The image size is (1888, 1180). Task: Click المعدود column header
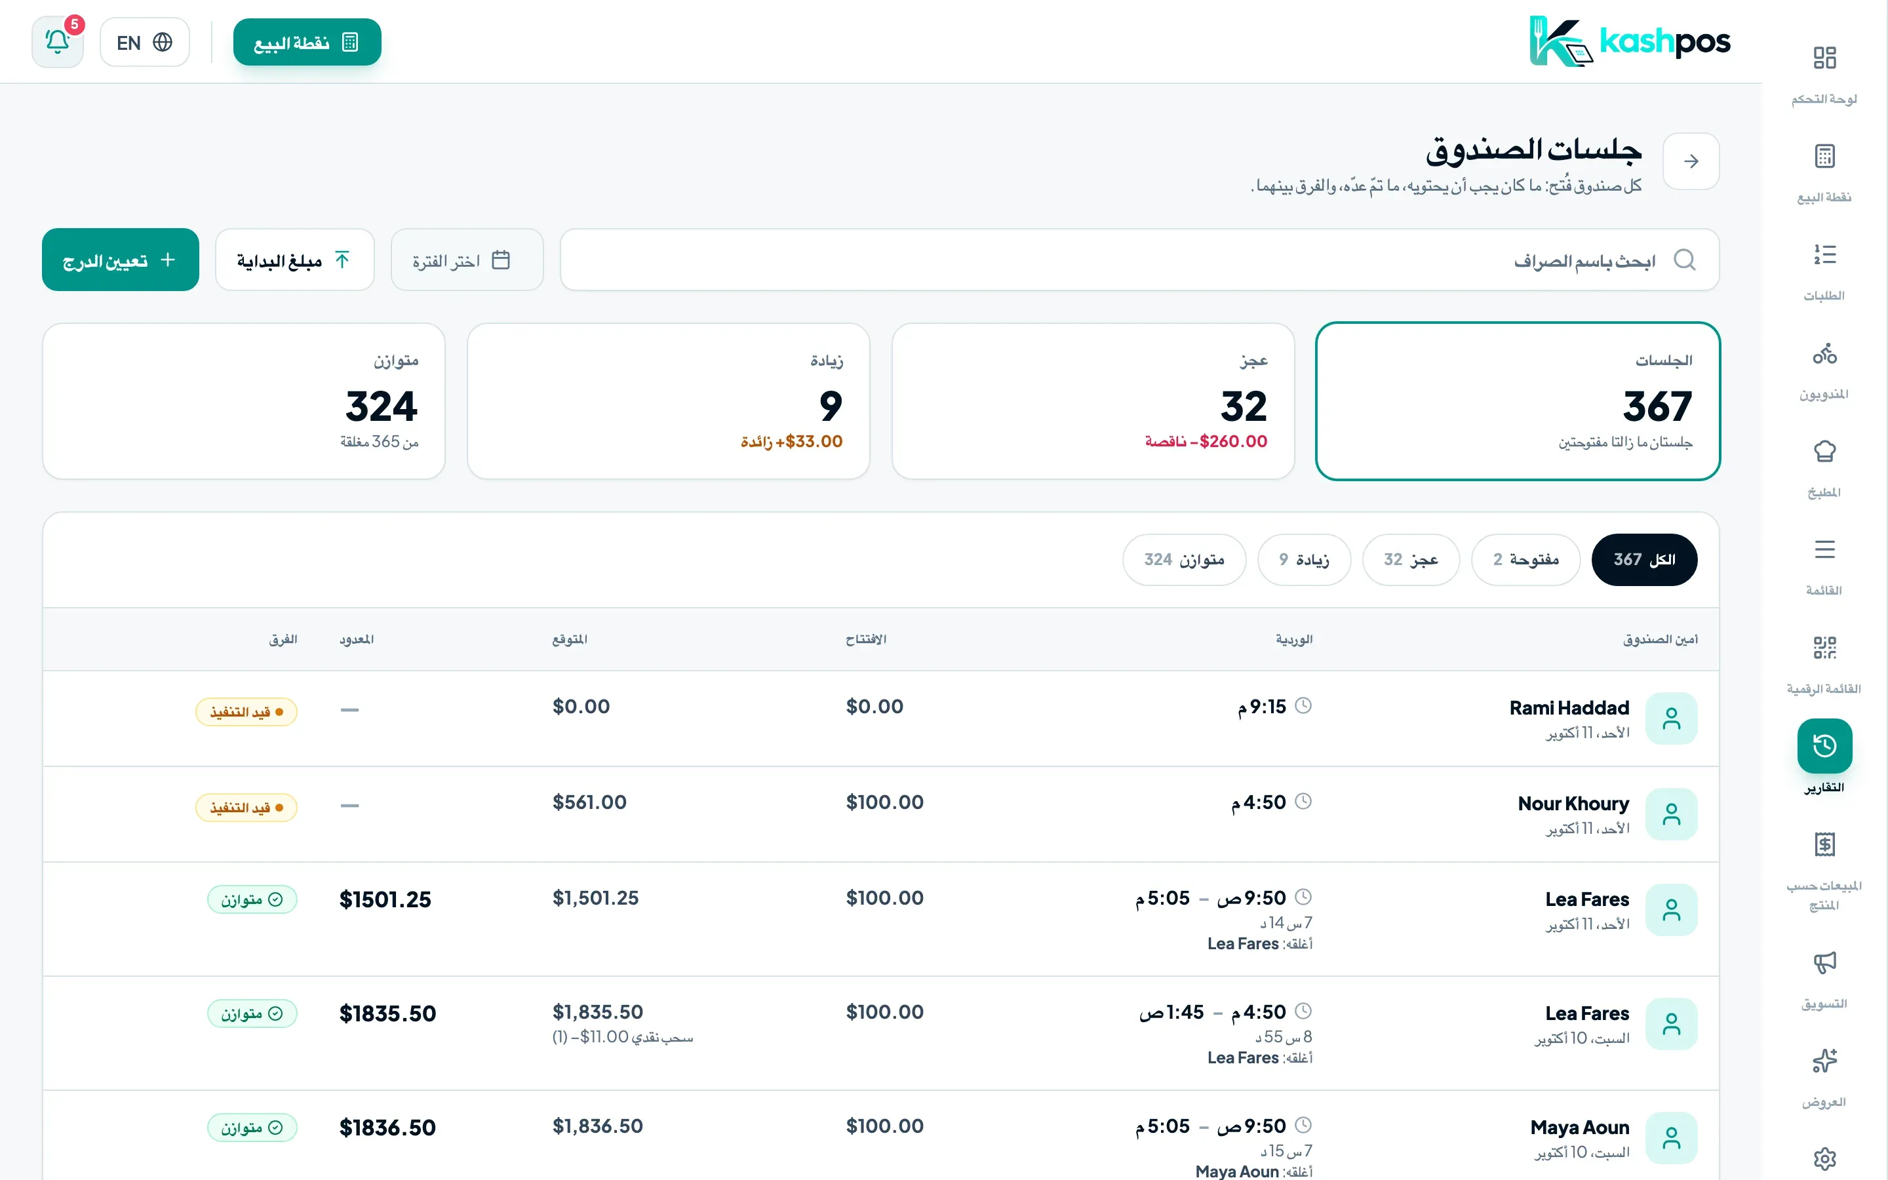tap(357, 639)
